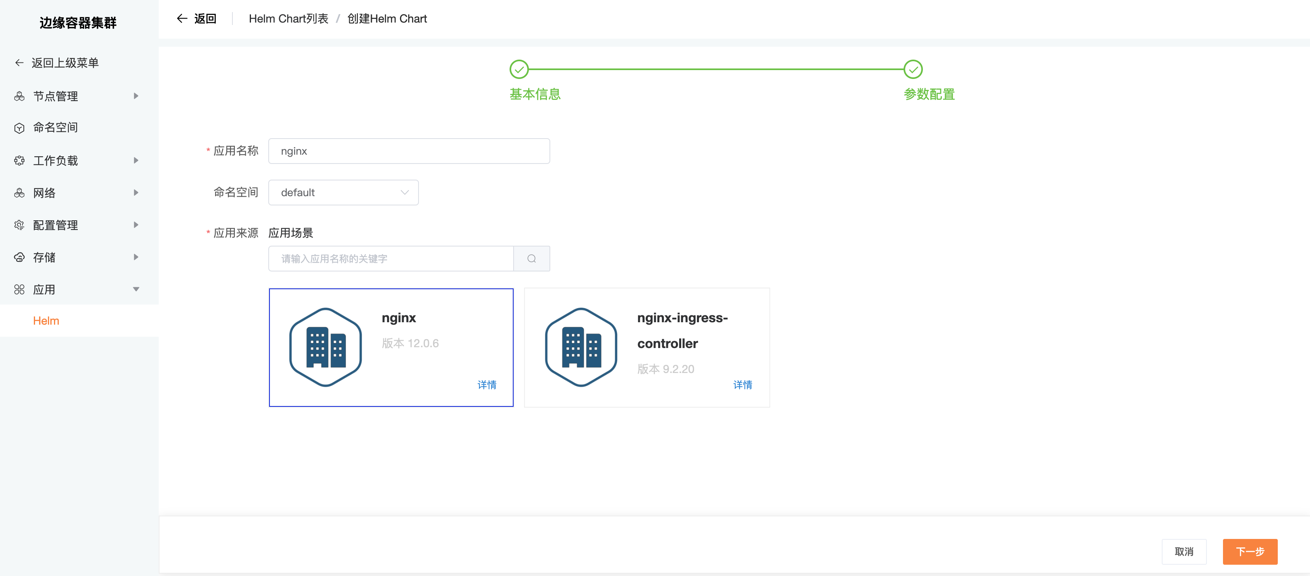
Task: Click the nginx chart hexagon logo
Action: 325,347
